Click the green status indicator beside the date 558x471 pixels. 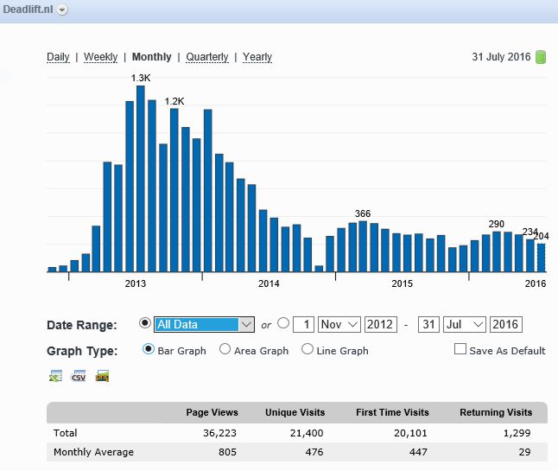[541, 57]
